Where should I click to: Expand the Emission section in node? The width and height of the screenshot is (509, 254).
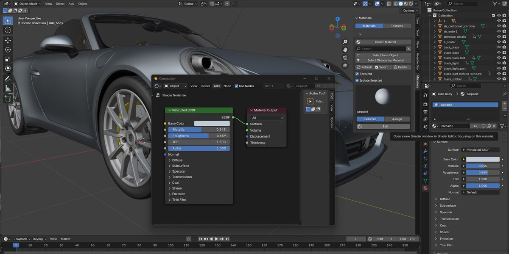[170, 194]
